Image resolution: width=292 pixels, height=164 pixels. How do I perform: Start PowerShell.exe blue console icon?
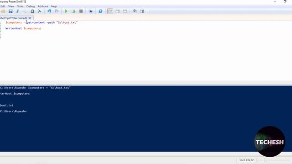[100, 11]
